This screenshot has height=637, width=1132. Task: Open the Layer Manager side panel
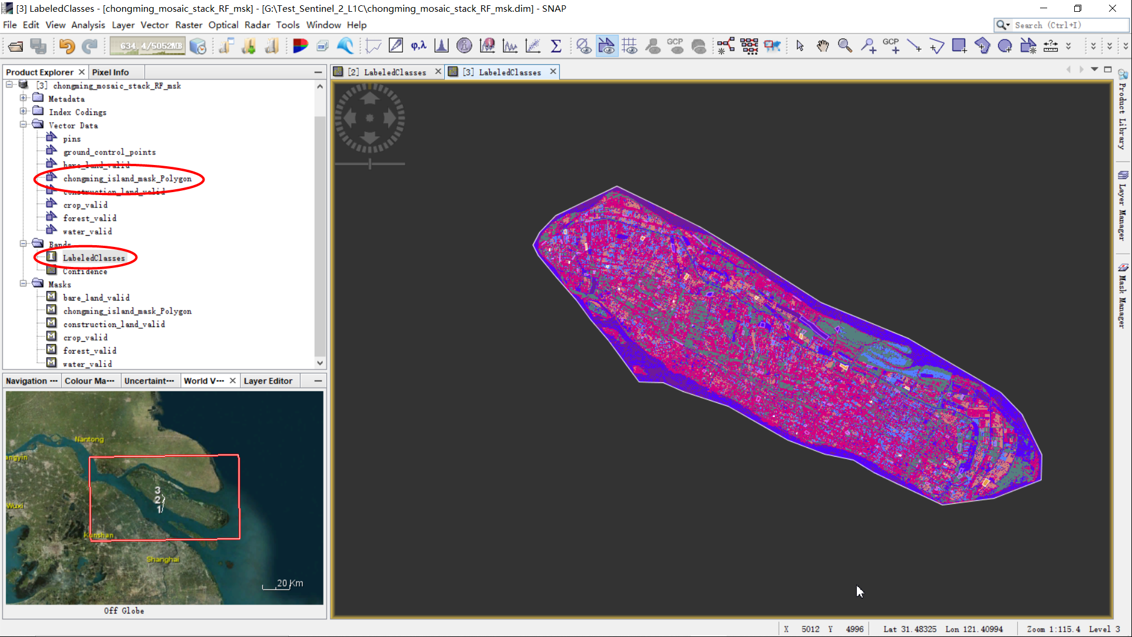click(x=1123, y=206)
